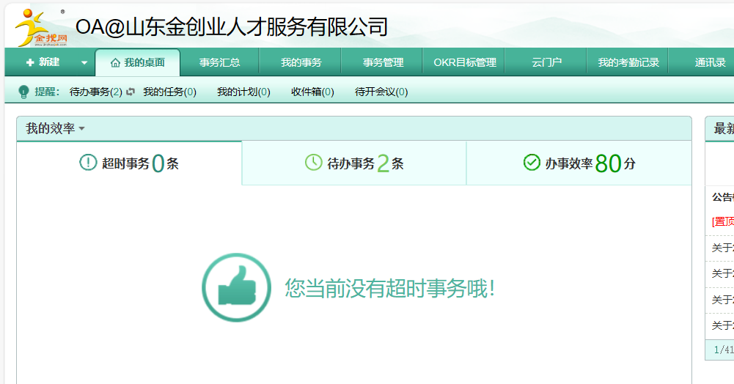Open the 待开会议(0) reminder link
The height and width of the screenshot is (384, 734).
pyautogui.click(x=381, y=92)
